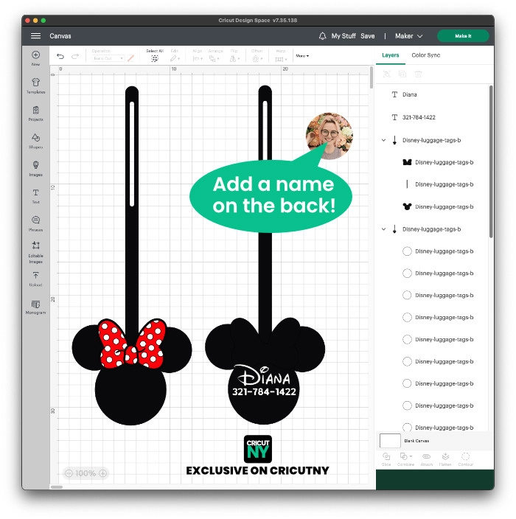This screenshot has height=519, width=516.
Task: Open My Stuff
Action: tap(344, 36)
